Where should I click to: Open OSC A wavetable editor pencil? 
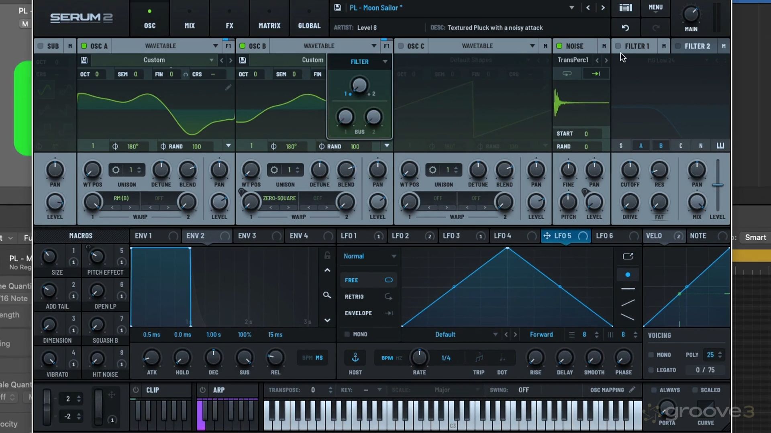click(228, 87)
